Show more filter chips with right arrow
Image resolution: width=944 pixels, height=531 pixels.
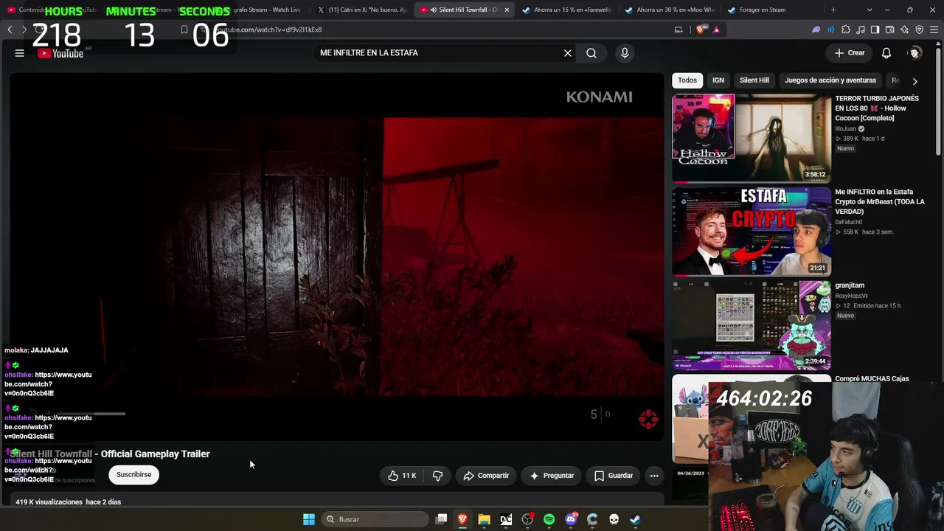(914, 81)
